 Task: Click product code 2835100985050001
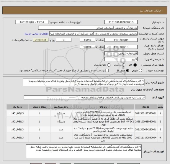coord(146,122)
